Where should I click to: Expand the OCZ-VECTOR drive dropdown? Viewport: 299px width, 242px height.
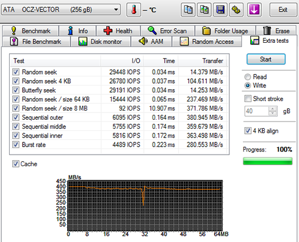pos(116,10)
